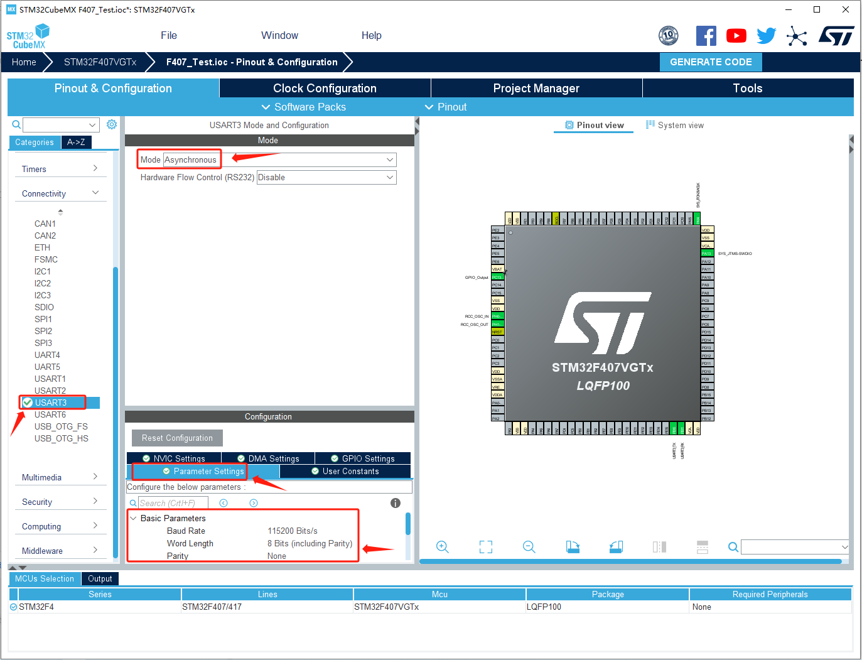Screen dimensions: 862x660
Task: Collapse the Basic Parameters section
Action: [133, 518]
